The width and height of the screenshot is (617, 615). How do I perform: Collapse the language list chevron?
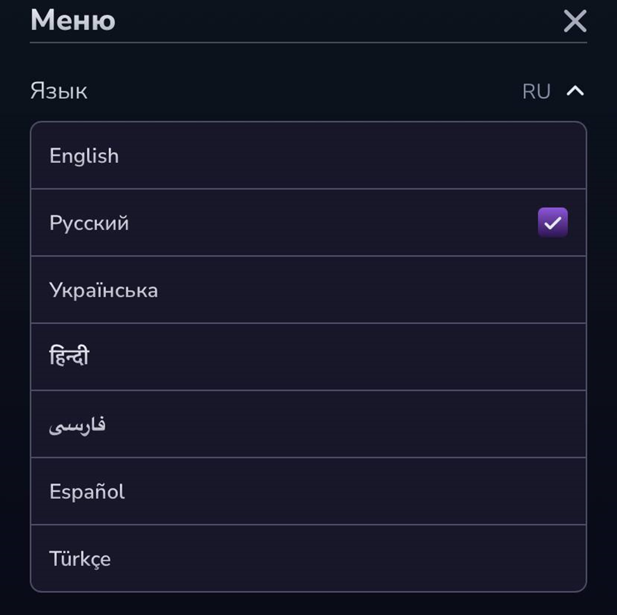click(x=575, y=91)
